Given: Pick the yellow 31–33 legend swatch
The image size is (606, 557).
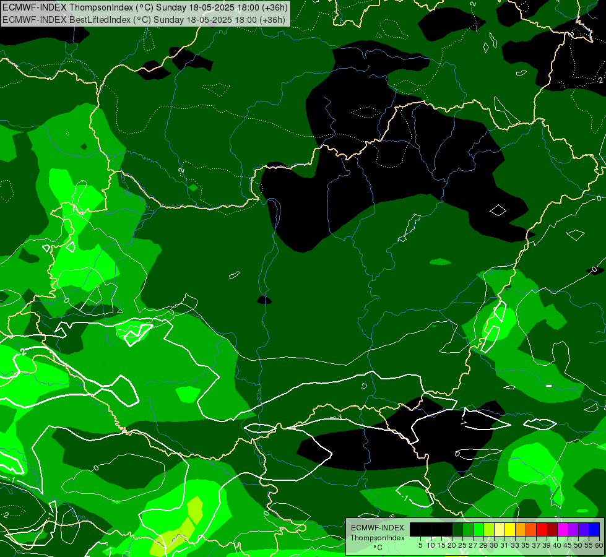Looking at the screenshot, I should pos(510,530).
